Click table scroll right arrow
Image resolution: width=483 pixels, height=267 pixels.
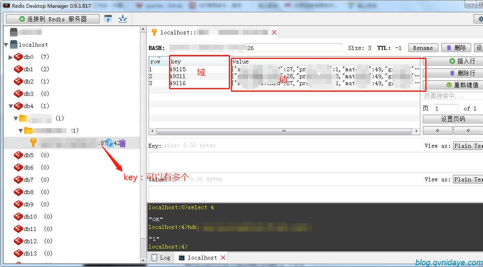click(416, 131)
